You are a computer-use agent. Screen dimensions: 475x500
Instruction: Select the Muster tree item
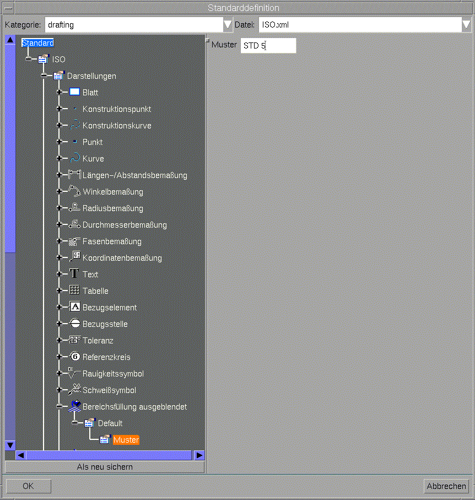click(126, 440)
